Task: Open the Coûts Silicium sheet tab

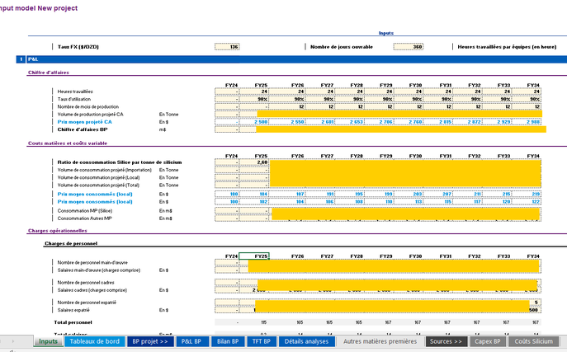Action: [533, 341]
